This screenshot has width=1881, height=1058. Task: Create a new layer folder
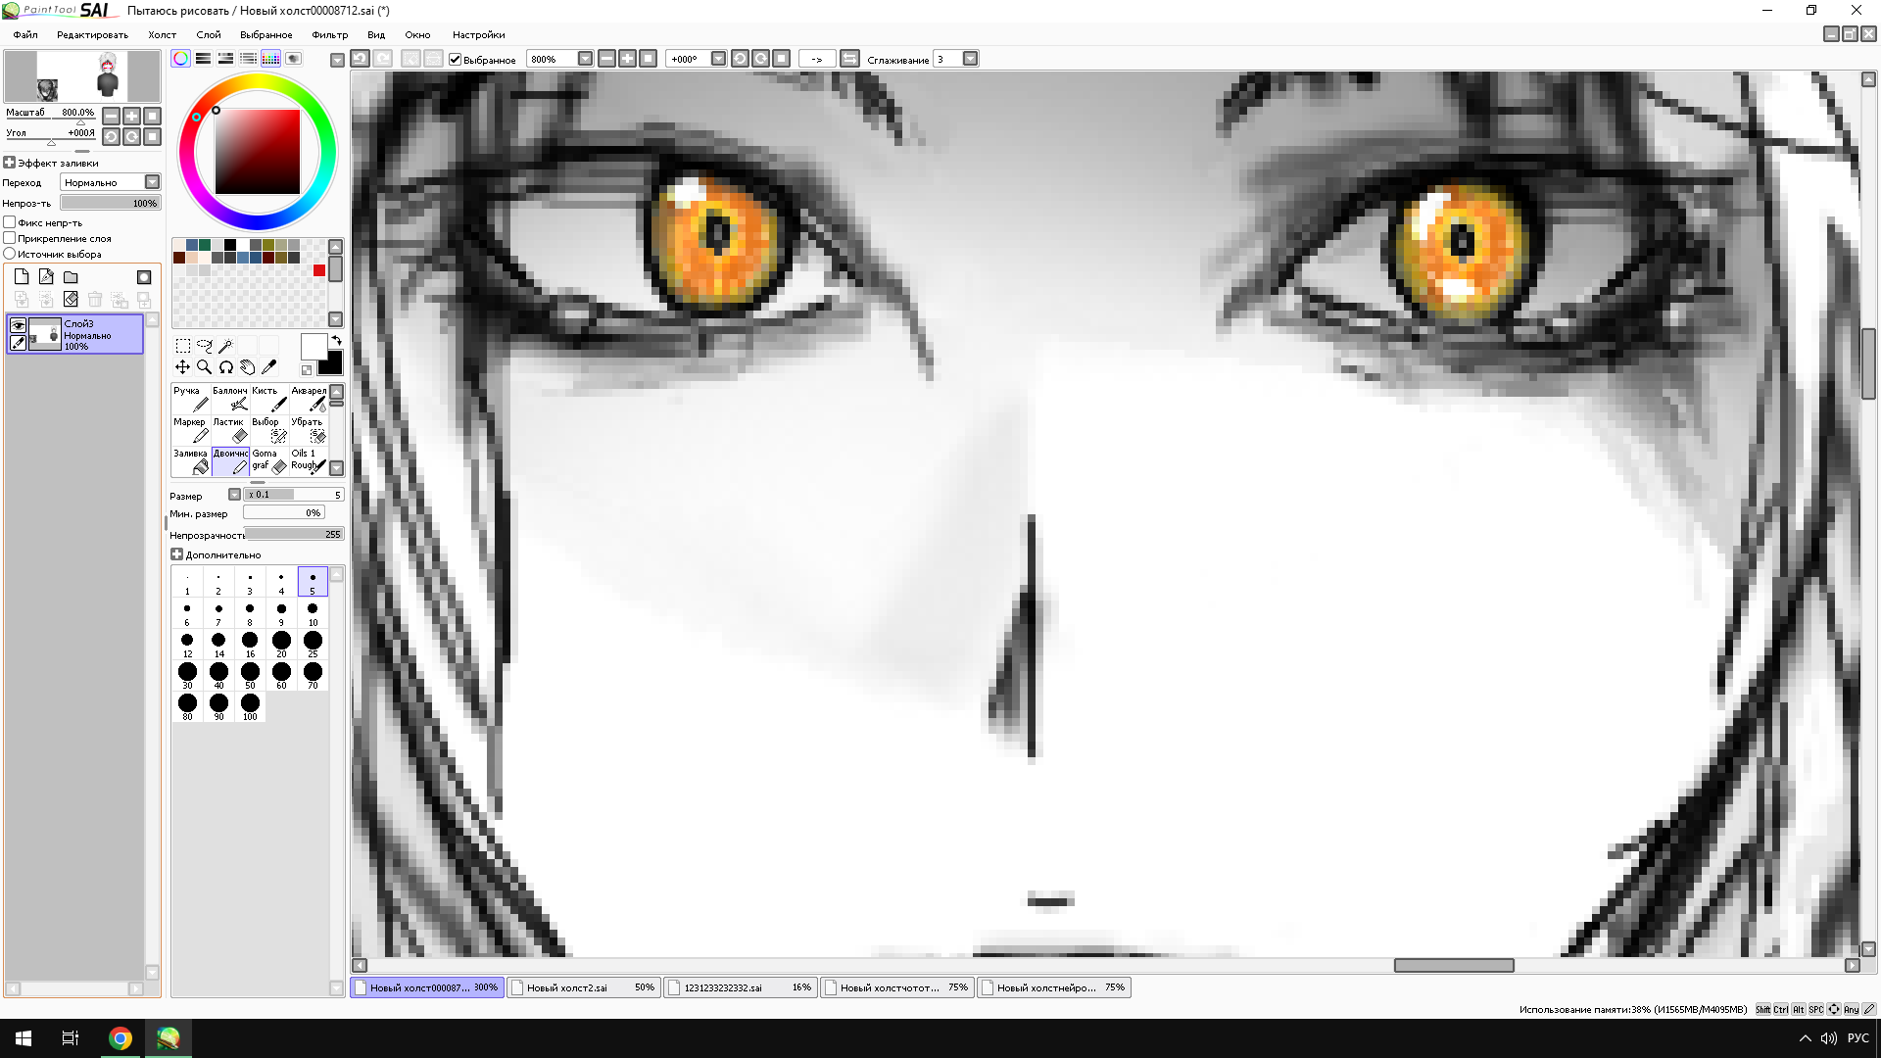click(71, 277)
